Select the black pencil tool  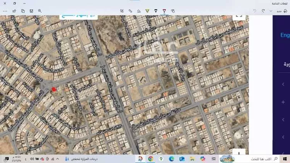click(156, 11)
